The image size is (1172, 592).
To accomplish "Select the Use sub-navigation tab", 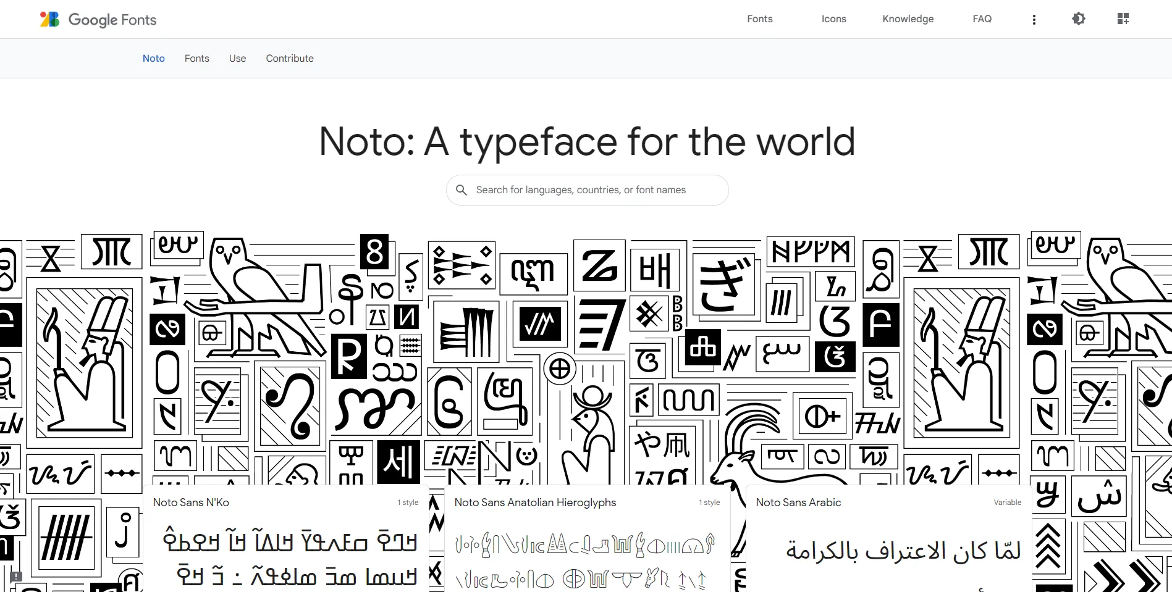I will click(237, 59).
